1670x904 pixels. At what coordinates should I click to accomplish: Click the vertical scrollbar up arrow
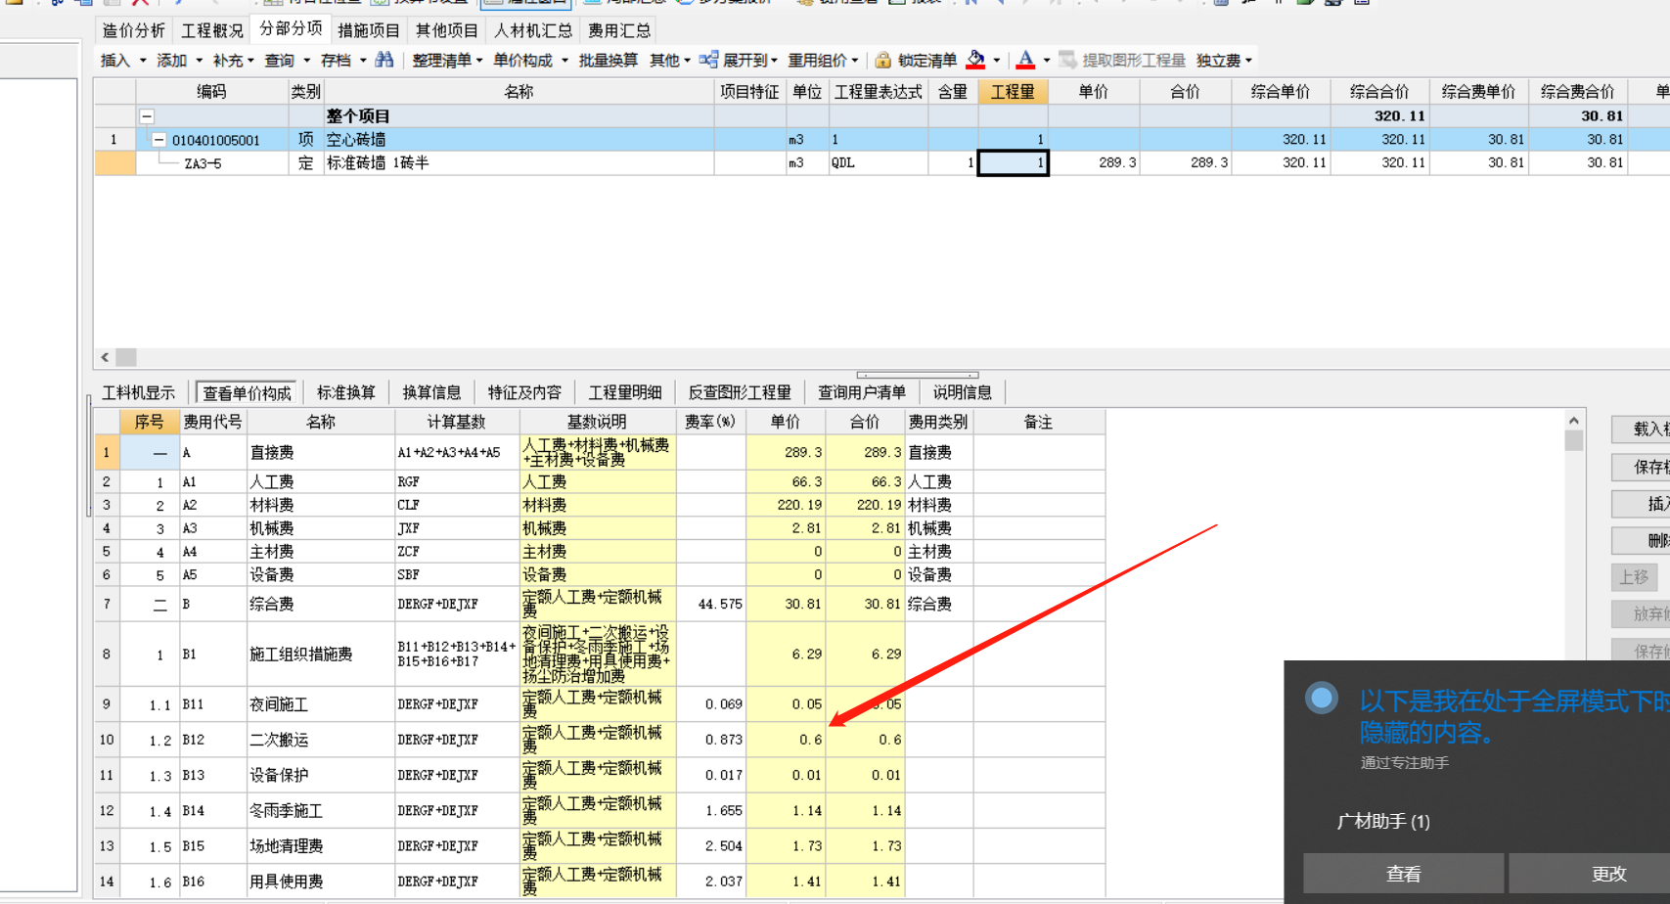[1573, 421]
